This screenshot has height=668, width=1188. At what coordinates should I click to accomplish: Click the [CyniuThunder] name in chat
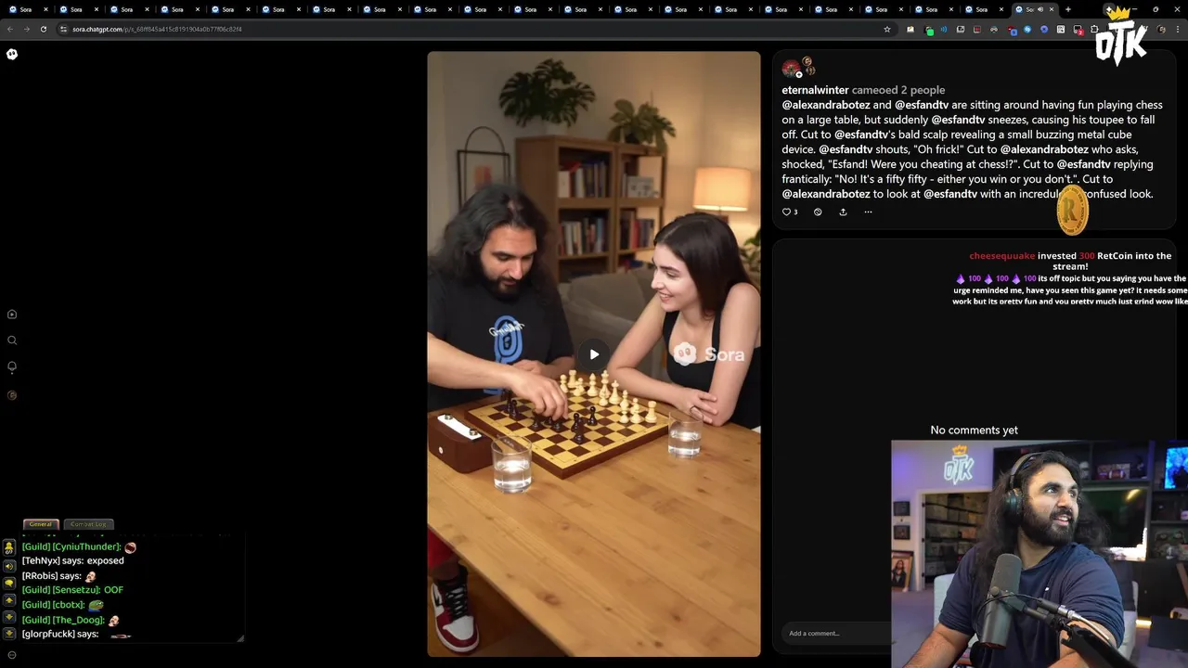87,546
